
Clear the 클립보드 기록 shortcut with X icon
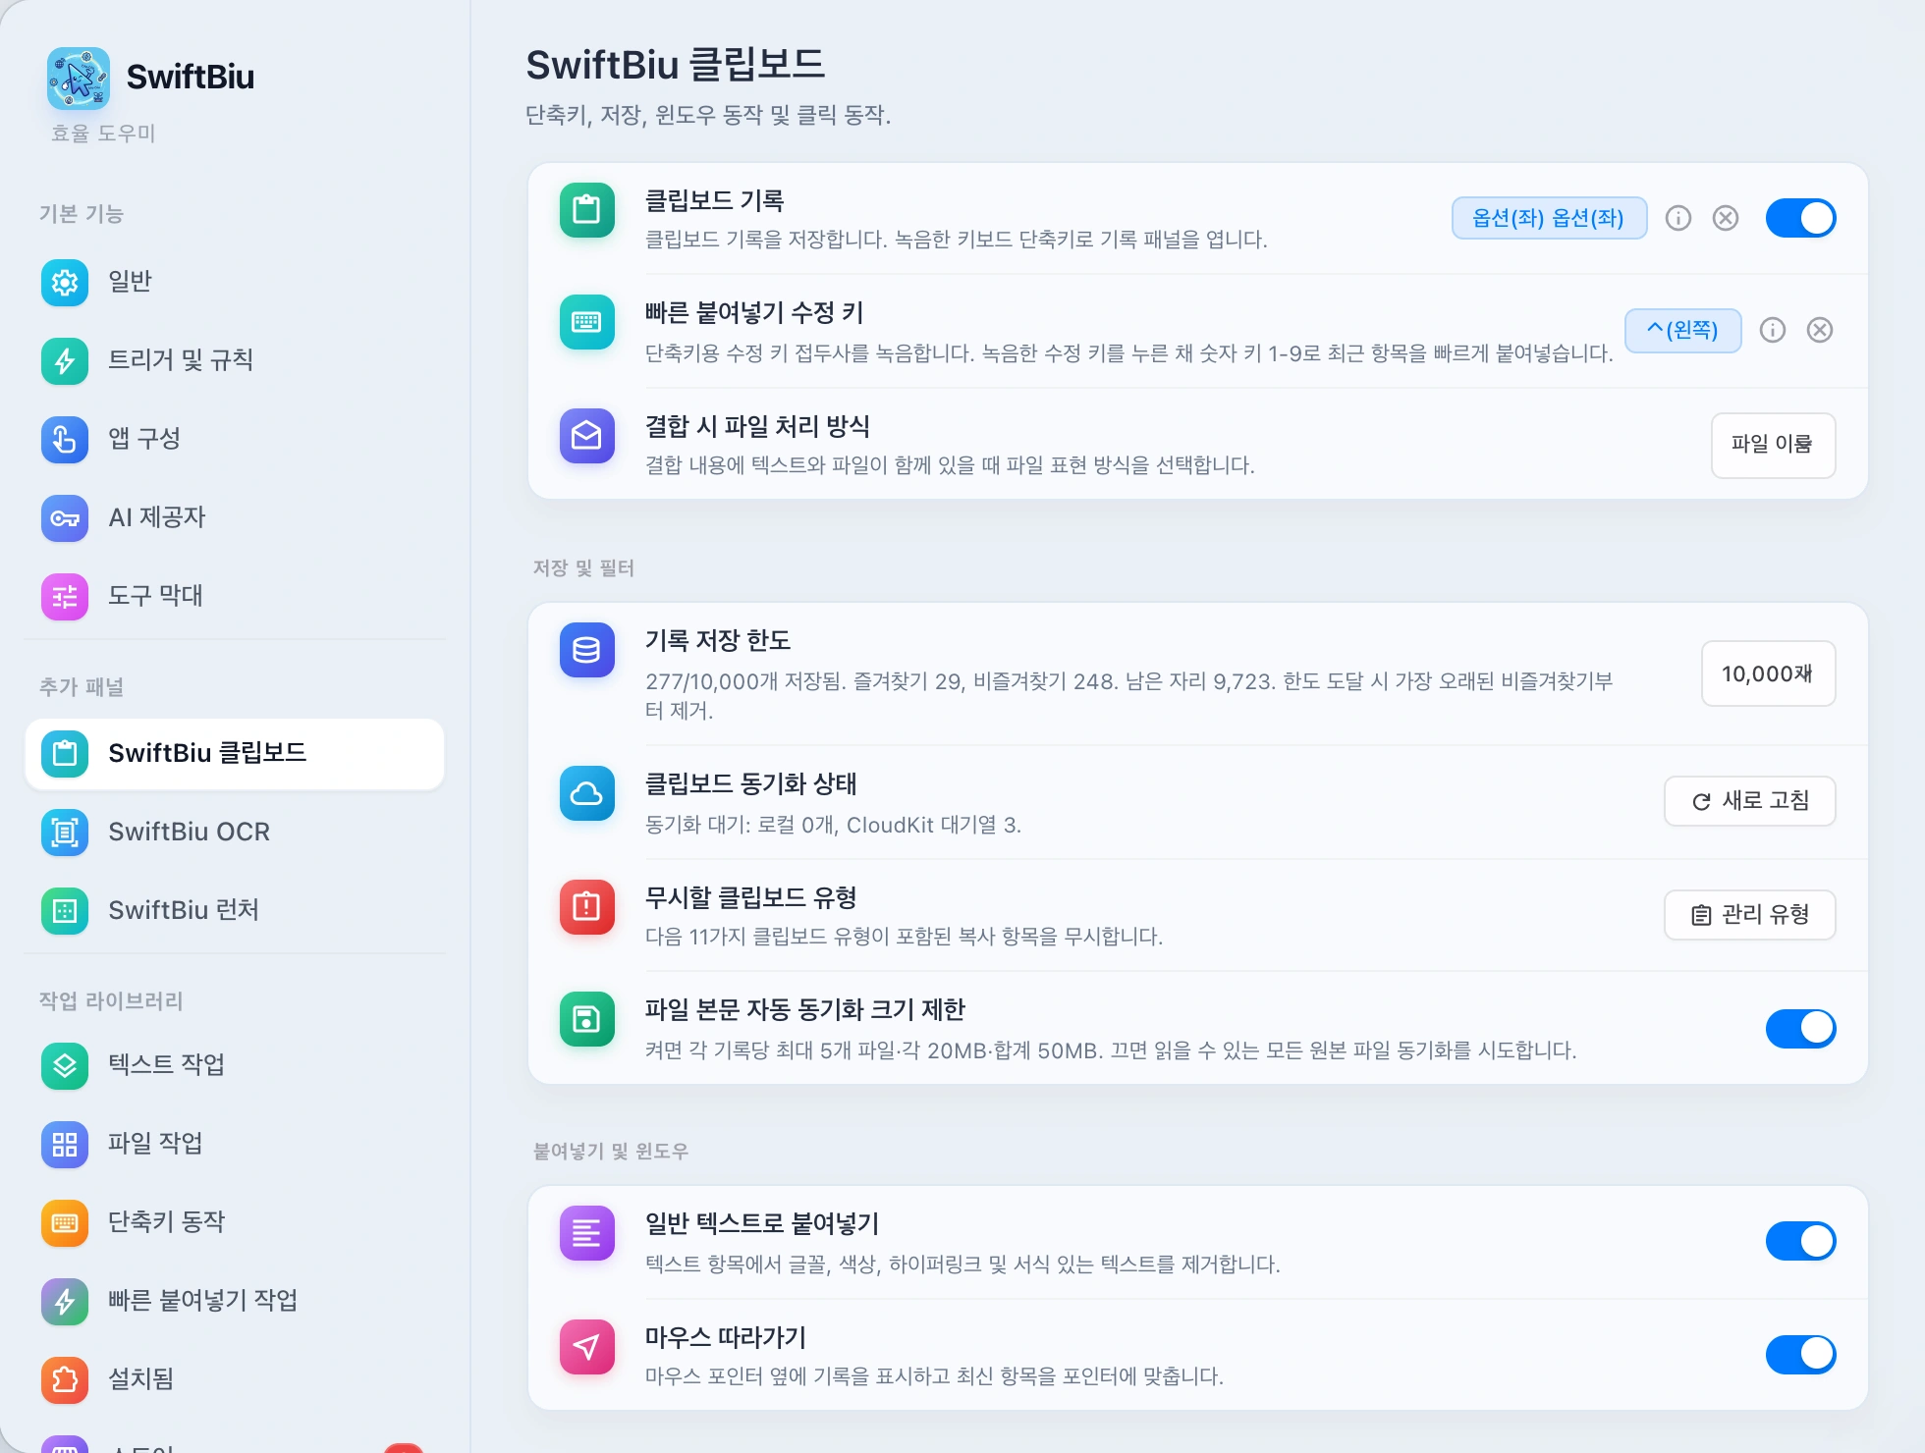click(x=1726, y=218)
